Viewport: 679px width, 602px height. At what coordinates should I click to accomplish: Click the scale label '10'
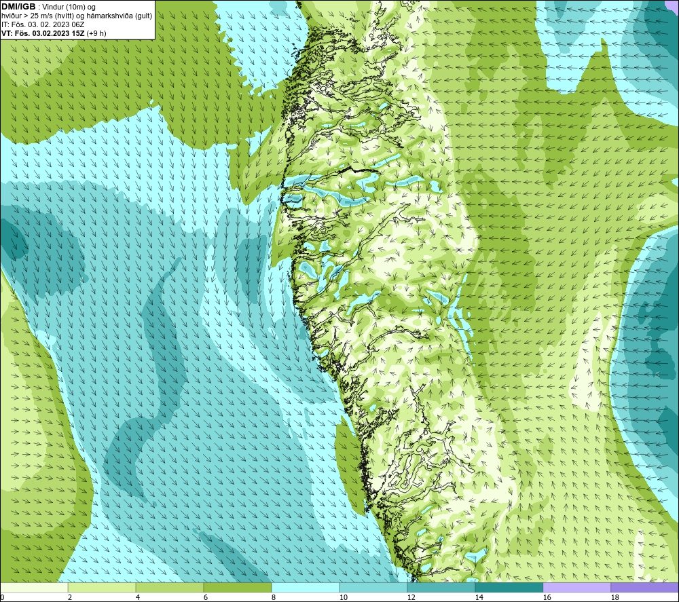(x=343, y=597)
